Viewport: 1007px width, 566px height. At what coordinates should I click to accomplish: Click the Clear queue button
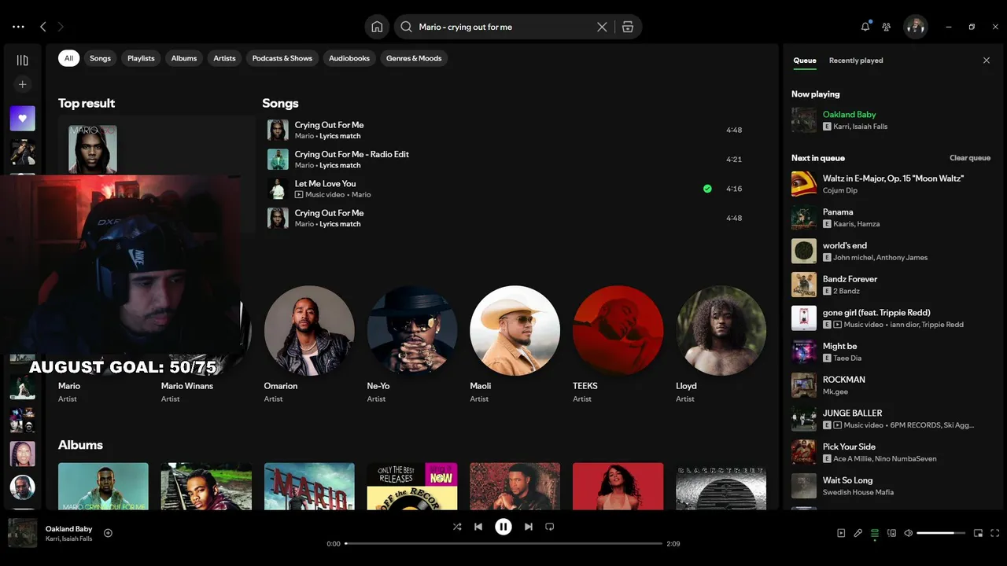970,158
